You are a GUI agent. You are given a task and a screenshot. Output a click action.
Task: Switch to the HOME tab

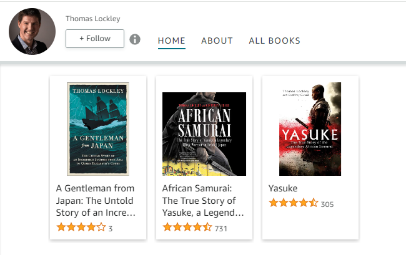[171, 41]
